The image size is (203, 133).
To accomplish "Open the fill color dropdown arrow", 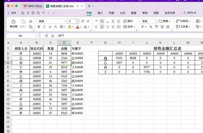I will click(73, 27).
